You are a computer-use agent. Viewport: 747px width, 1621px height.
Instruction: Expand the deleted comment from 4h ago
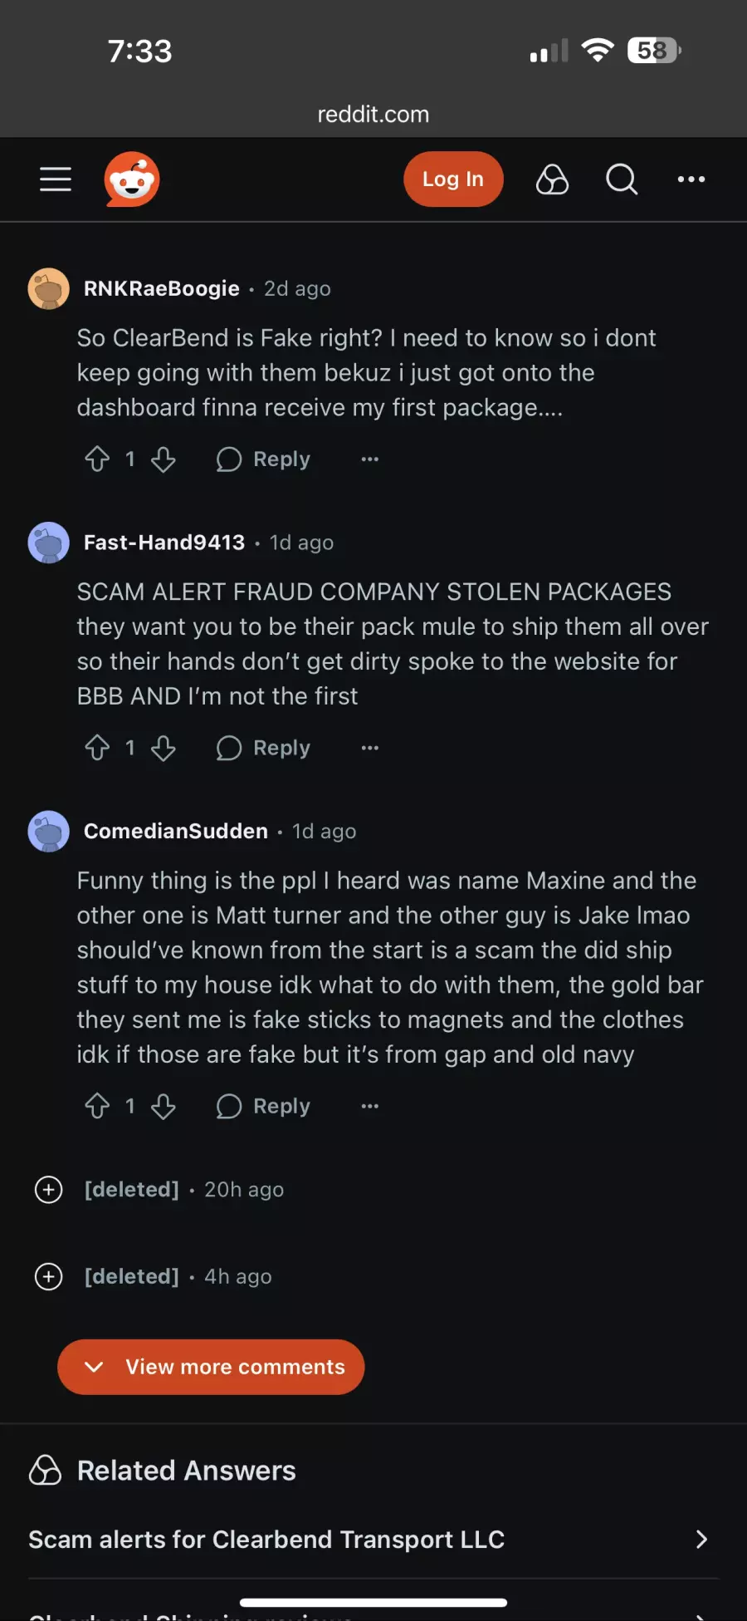49,1277
